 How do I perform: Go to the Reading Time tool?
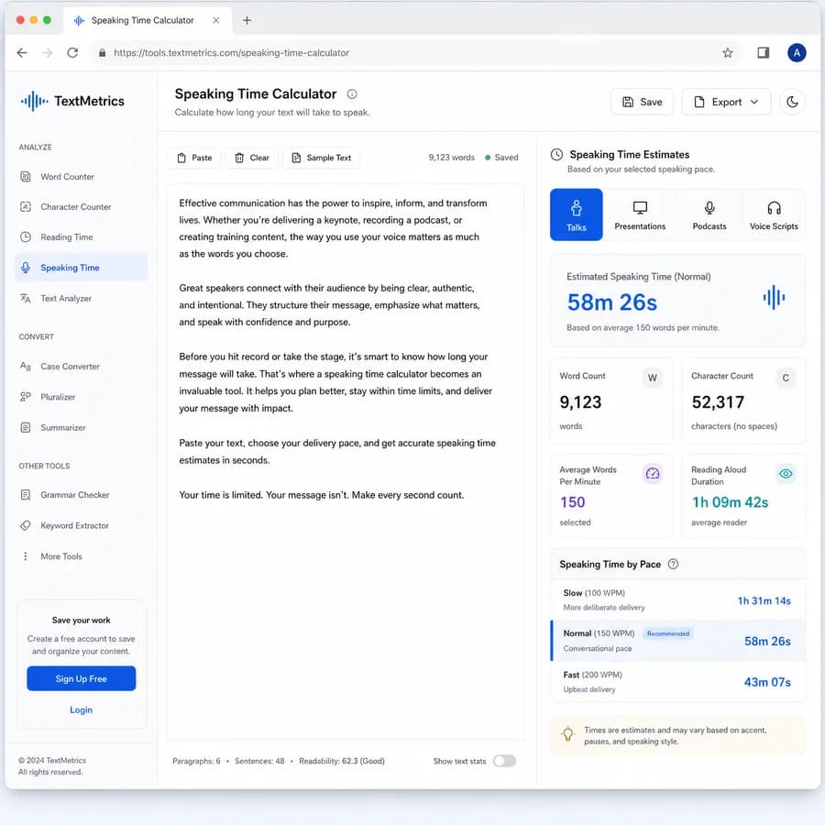[x=81, y=237]
